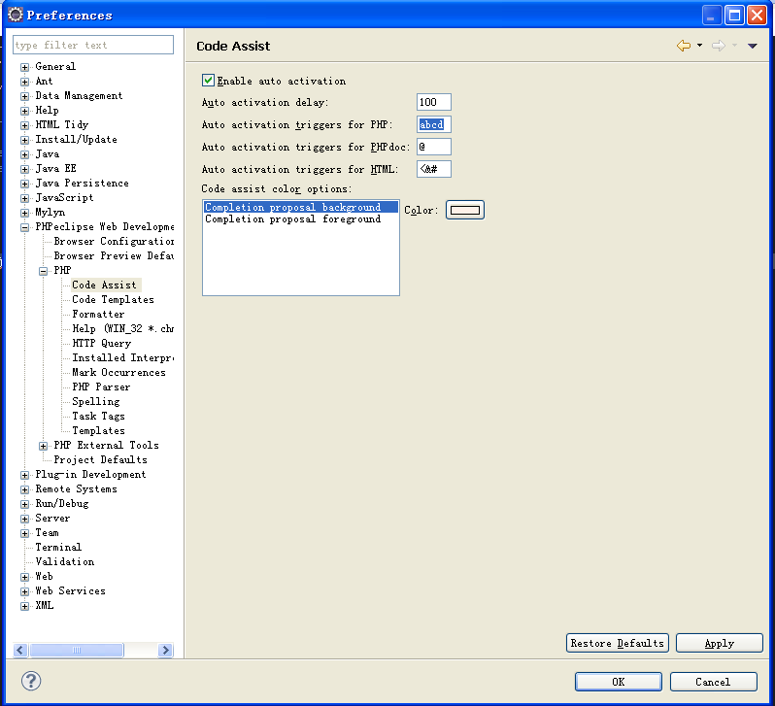The width and height of the screenshot is (775, 706).
Task: Select Mark Occurrences preference page
Action: click(x=118, y=373)
